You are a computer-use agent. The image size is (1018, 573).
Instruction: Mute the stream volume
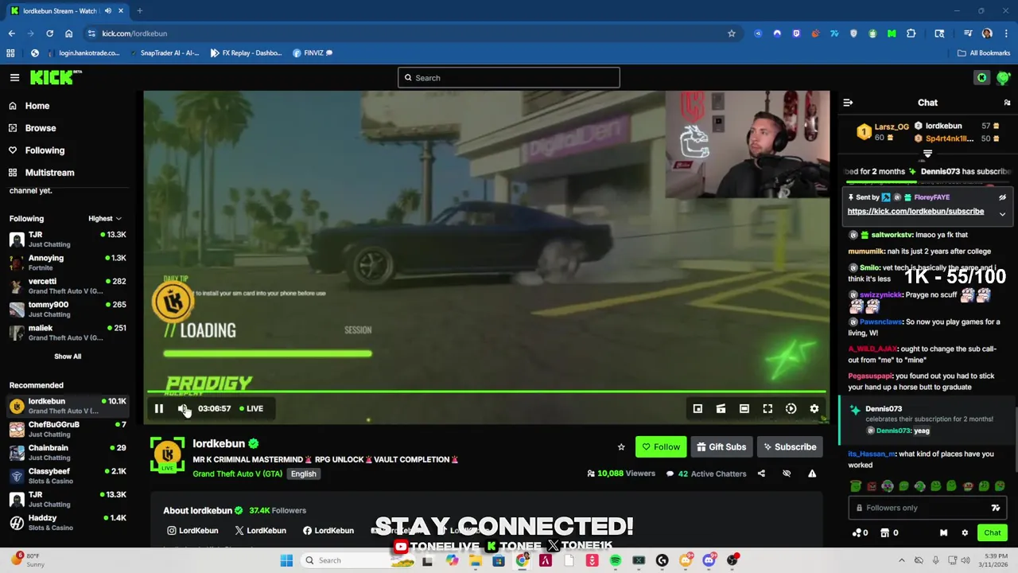(183, 408)
